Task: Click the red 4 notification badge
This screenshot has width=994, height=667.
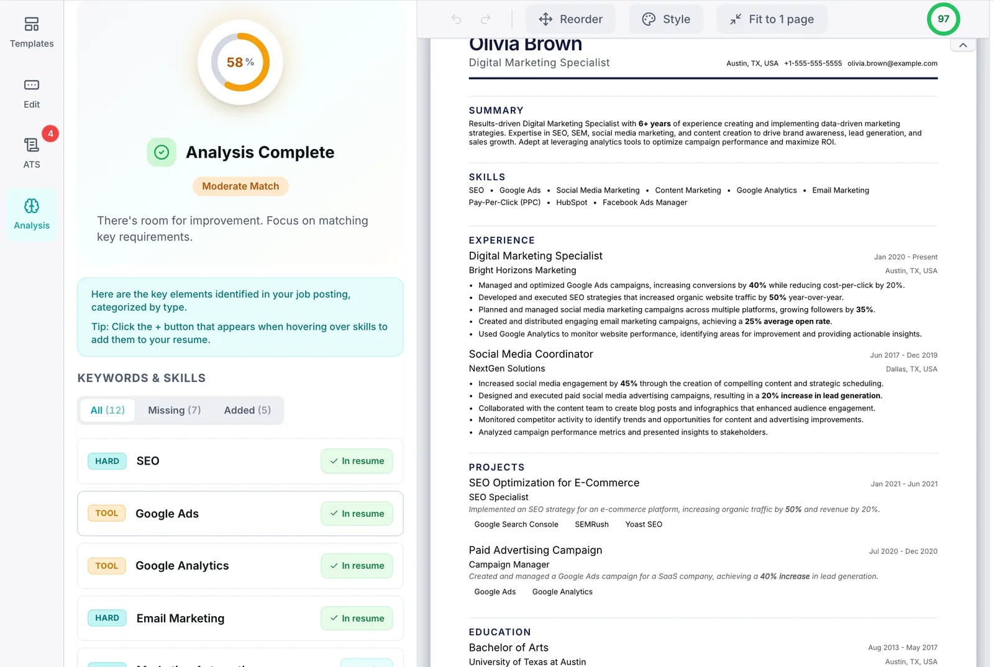Action: pyautogui.click(x=50, y=134)
